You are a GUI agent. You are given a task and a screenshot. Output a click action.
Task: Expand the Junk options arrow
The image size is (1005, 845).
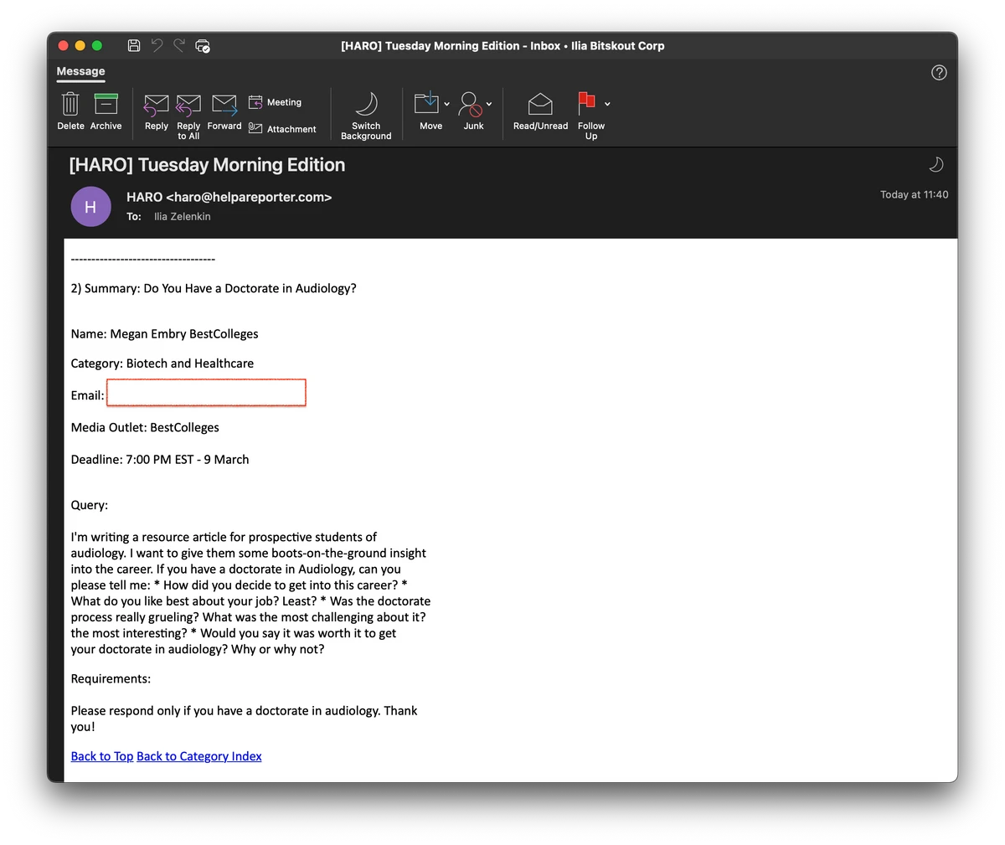(489, 104)
